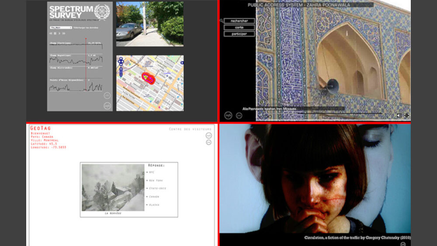Choose the 'Alaska' answer option
The width and height of the screenshot is (437, 246).
[x=154, y=204]
